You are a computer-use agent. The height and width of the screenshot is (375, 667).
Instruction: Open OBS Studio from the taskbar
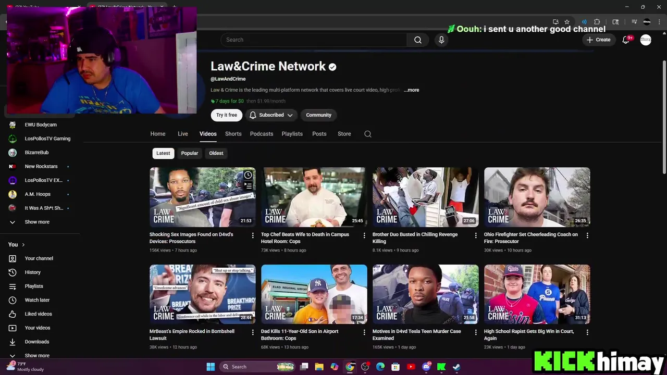click(x=365, y=367)
